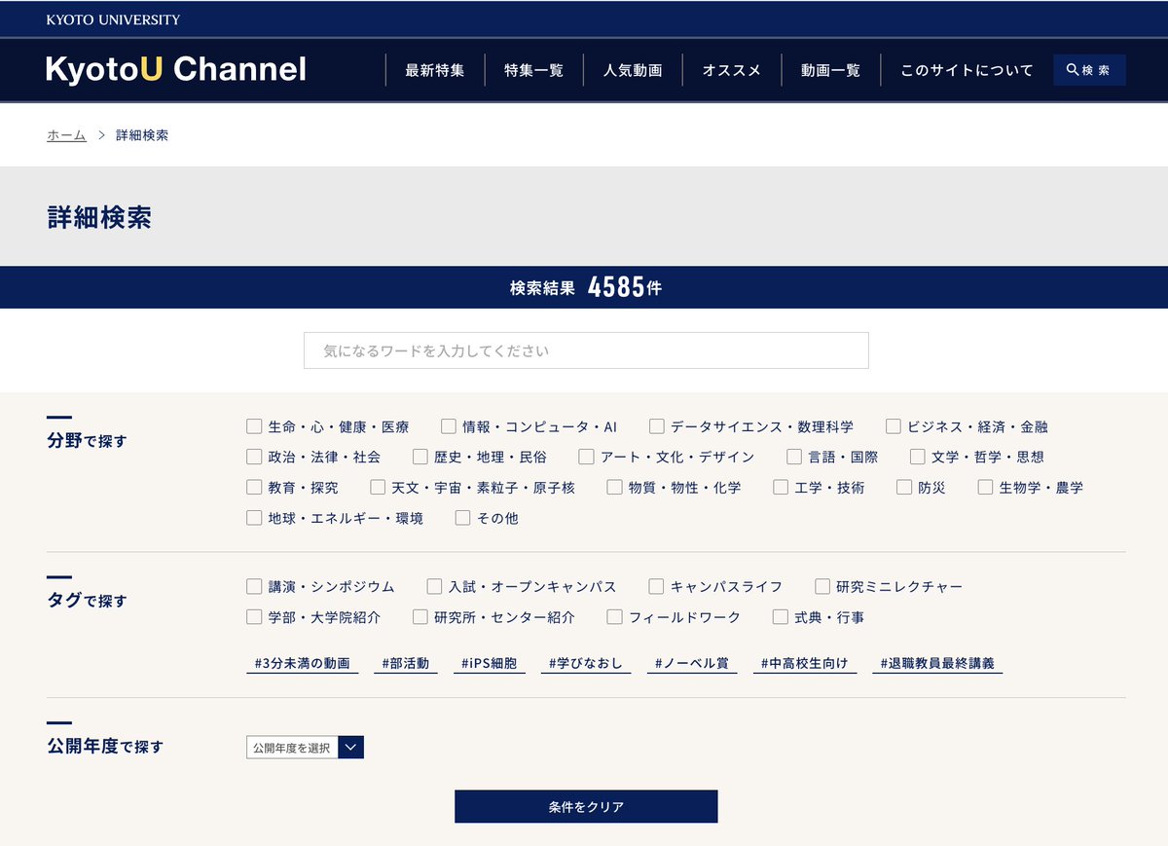Check 情報・コンピュータ・AI field

point(449,426)
